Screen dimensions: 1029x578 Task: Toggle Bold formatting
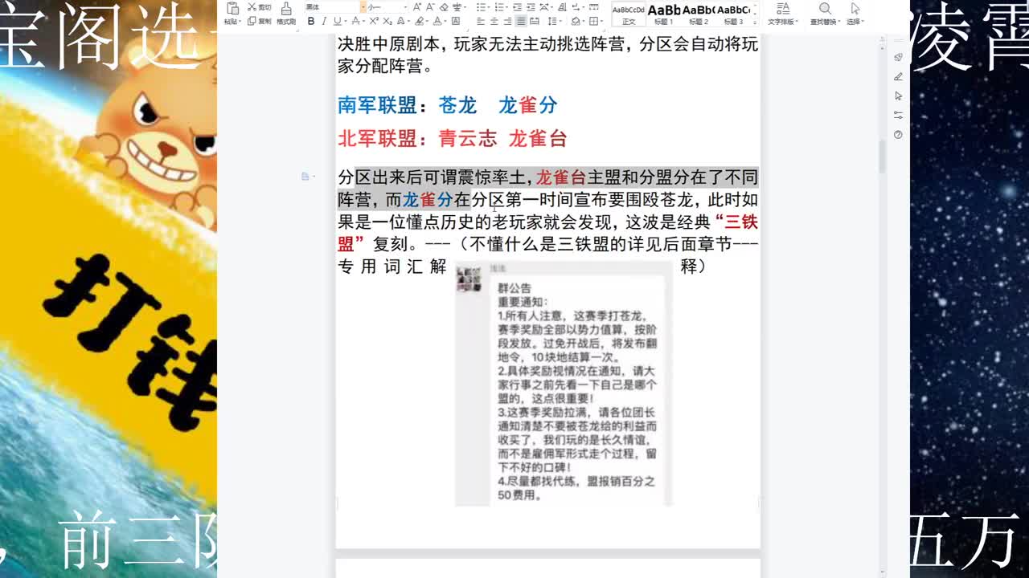[x=311, y=21]
